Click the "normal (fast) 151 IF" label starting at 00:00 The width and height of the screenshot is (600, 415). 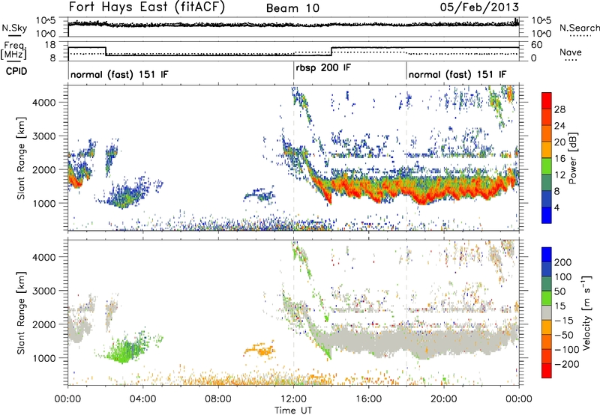(x=119, y=74)
